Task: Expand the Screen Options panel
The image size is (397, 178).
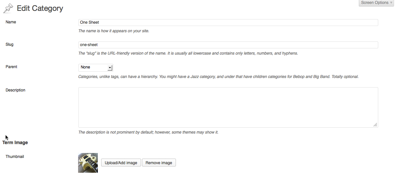Action: point(376,3)
